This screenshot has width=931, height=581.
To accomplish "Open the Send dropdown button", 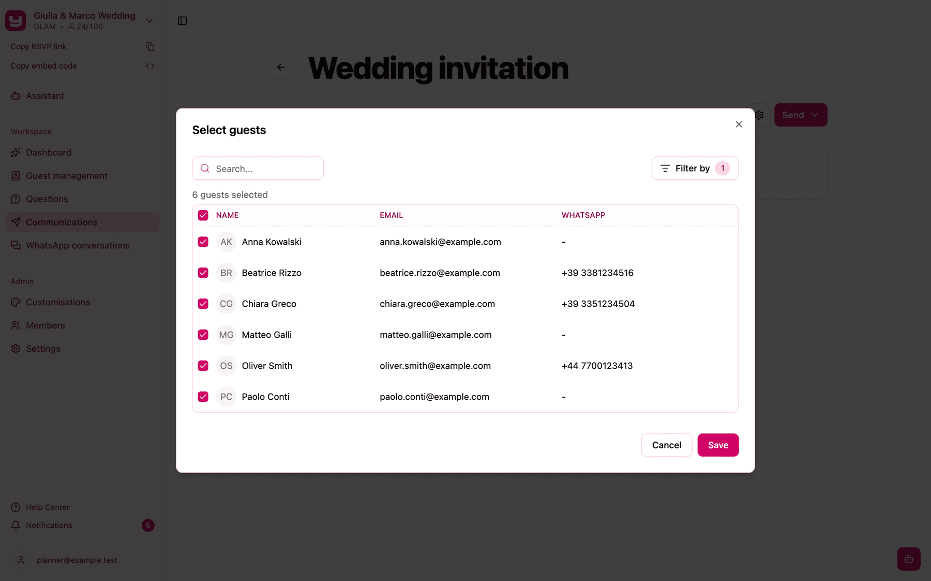I will 801,115.
